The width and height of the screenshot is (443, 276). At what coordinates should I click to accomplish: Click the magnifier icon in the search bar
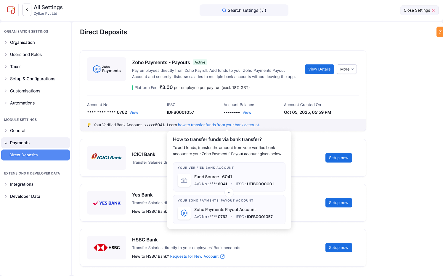(224, 10)
